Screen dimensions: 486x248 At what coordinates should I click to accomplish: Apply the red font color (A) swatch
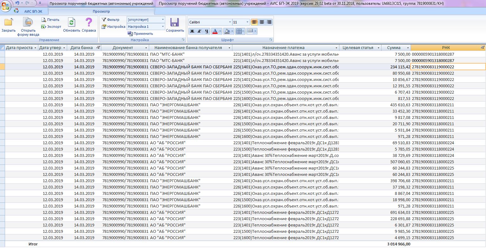click(x=215, y=31)
